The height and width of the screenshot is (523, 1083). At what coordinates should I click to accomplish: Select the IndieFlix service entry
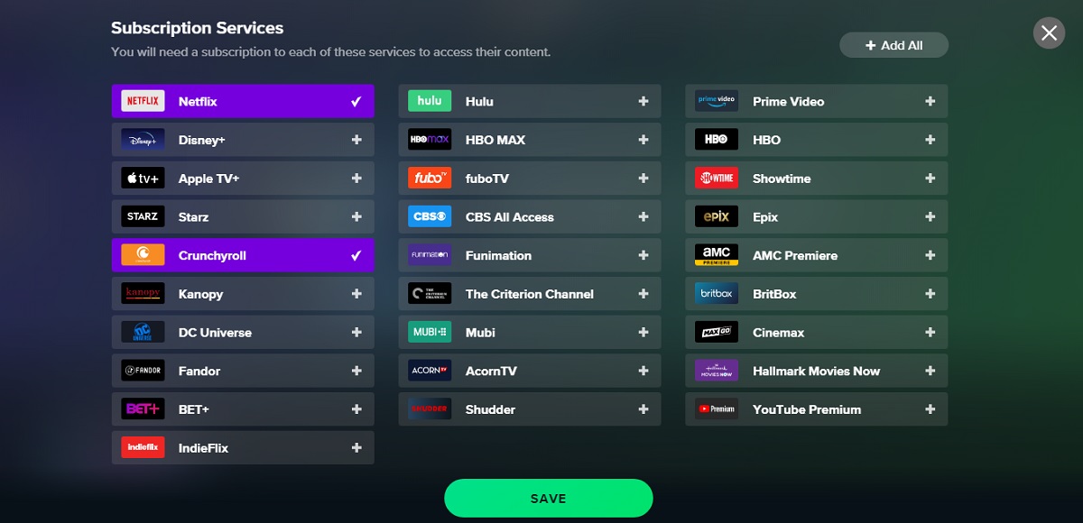click(x=243, y=448)
